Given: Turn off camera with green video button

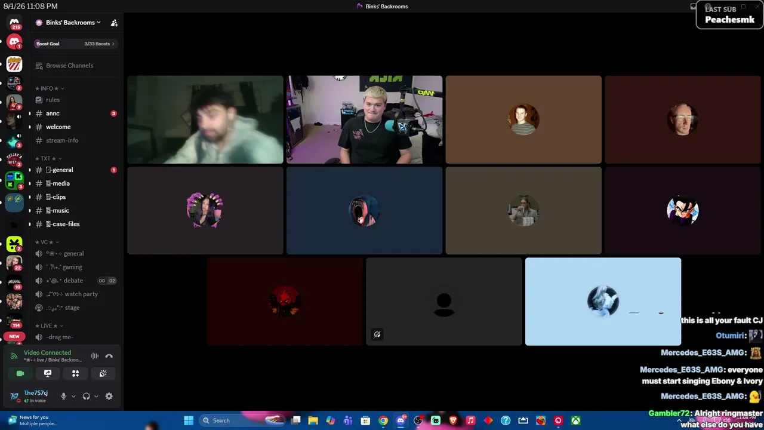Looking at the screenshot, I should [20, 373].
